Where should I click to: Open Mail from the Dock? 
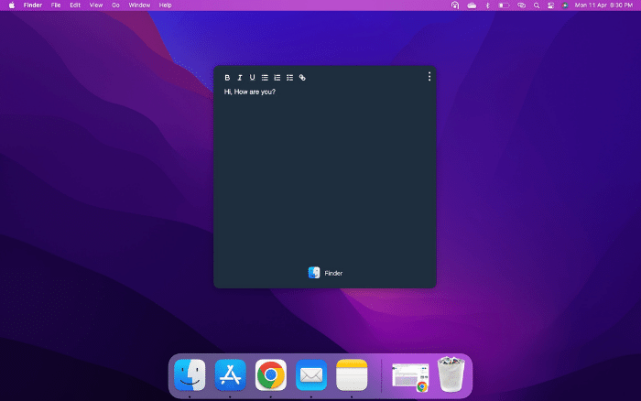(x=311, y=375)
